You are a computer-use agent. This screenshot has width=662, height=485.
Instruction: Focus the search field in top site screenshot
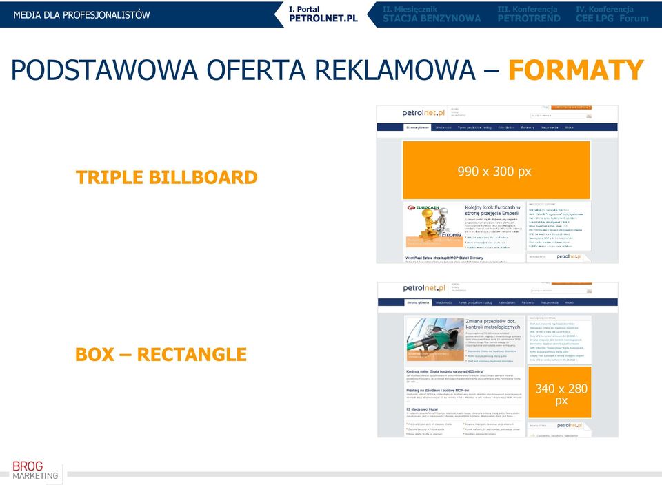coord(558,116)
